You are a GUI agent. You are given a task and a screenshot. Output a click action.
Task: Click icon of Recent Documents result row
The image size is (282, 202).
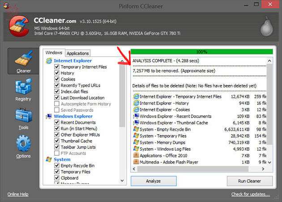click(x=136, y=116)
